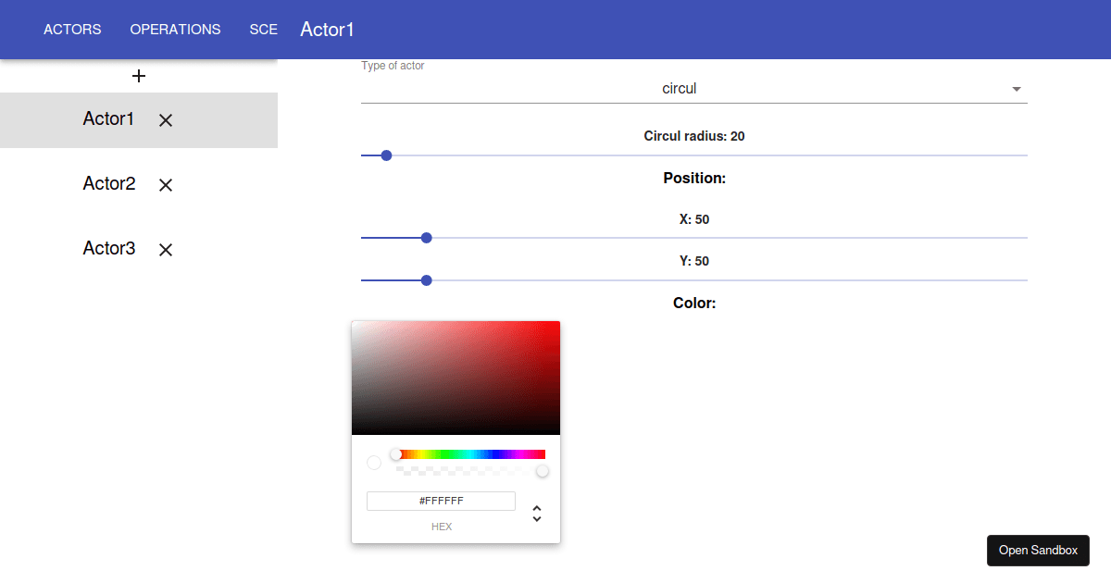This screenshot has height=583, width=1111.
Task: Delete Actor2 using its X icon
Action: [x=165, y=184]
